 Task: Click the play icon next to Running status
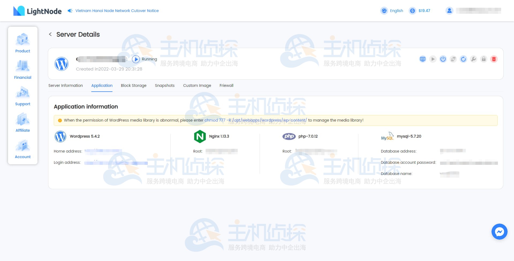[136, 59]
